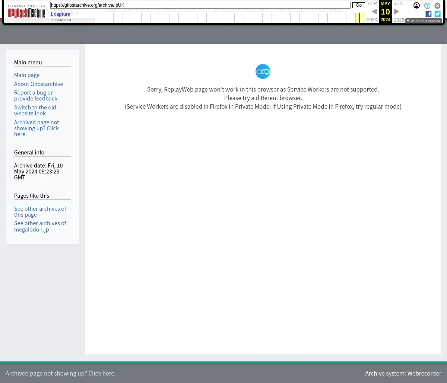
Task: See other archives of this page
Action: click(x=40, y=212)
